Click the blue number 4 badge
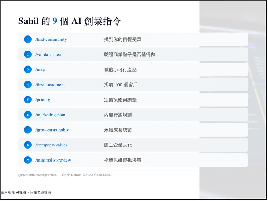The width and height of the screenshot is (268, 201). click(x=28, y=85)
